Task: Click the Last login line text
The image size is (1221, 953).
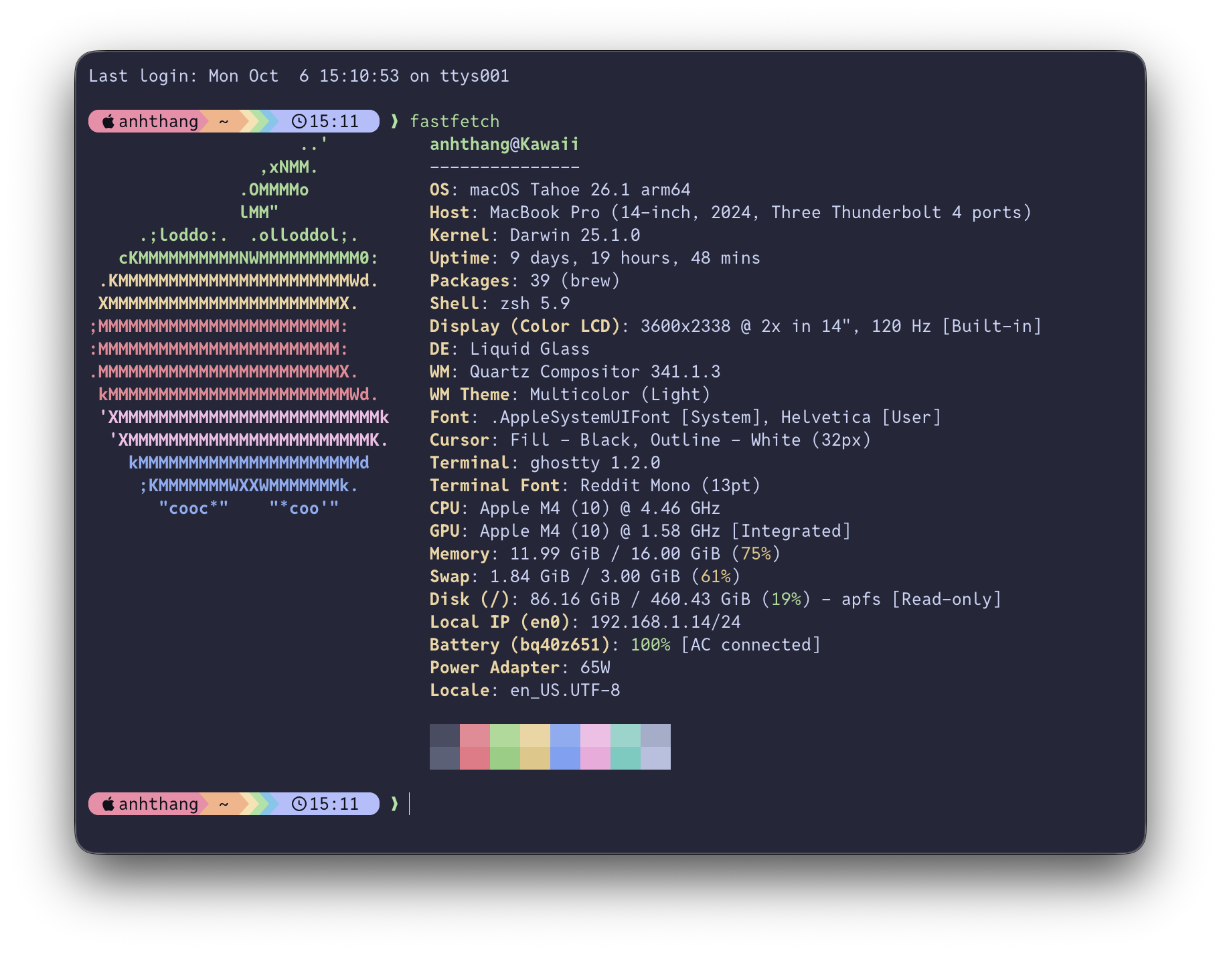Action: (x=299, y=76)
